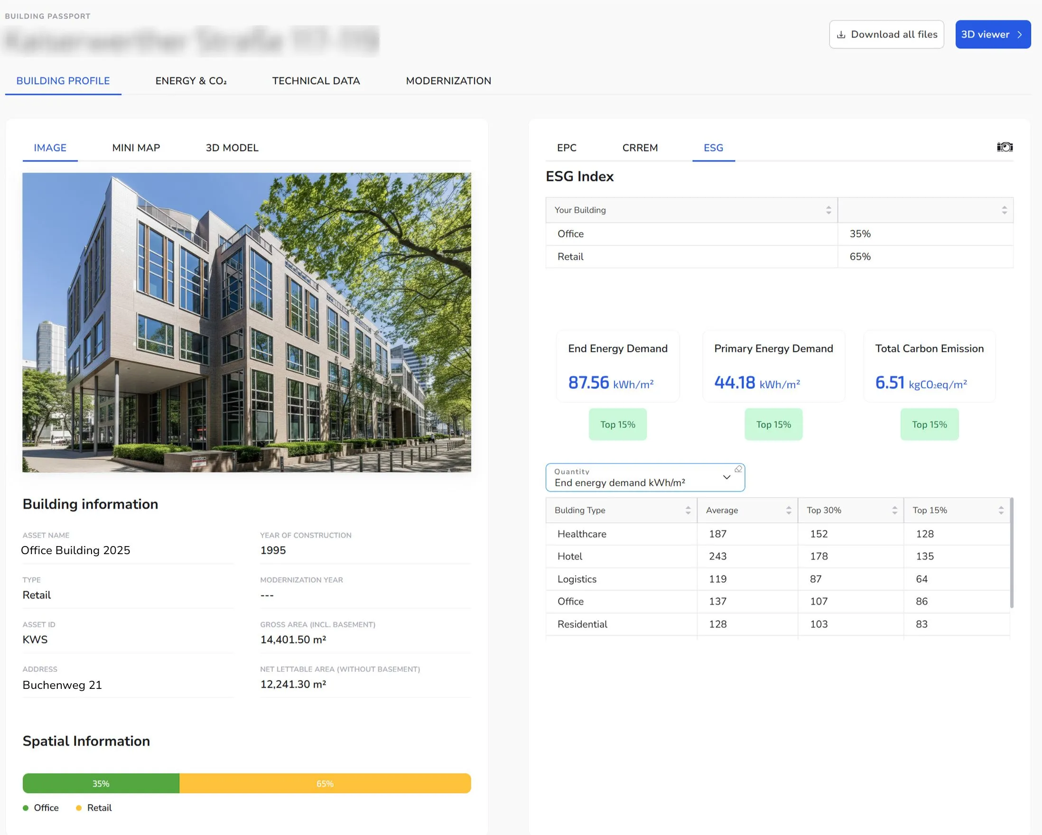The height and width of the screenshot is (835, 1042).
Task: Open the MODERNIZATION tab
Action: tap(448, 81)
